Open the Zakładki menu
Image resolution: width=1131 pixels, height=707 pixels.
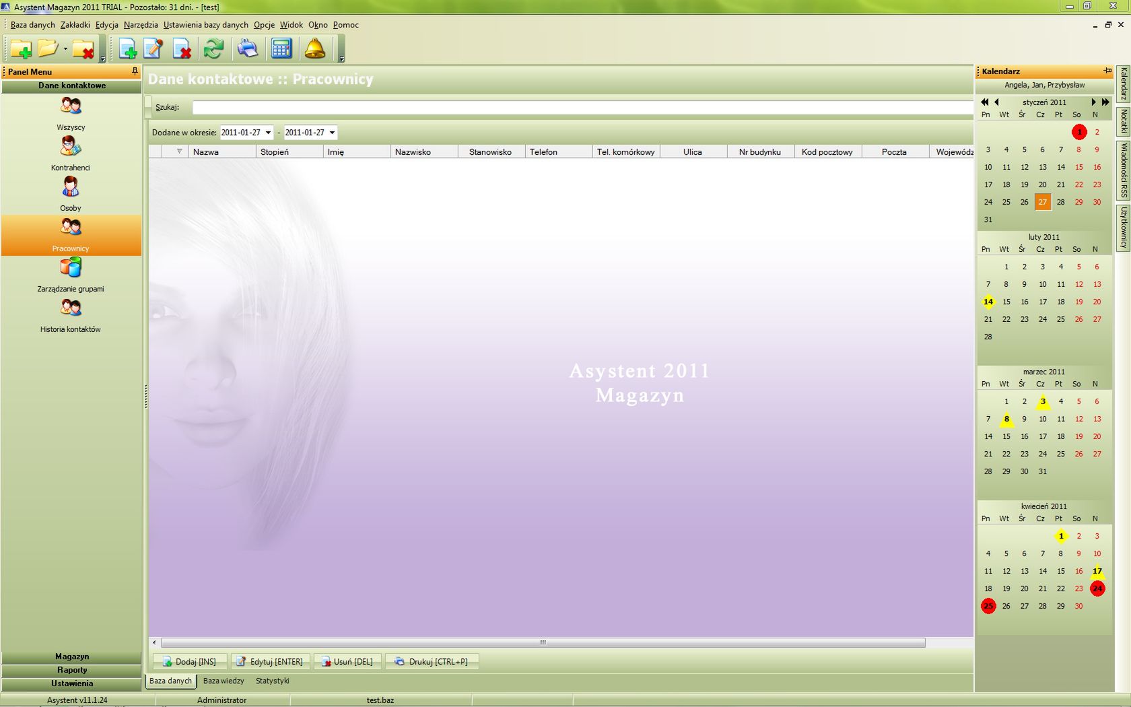[x=75, y=25]
